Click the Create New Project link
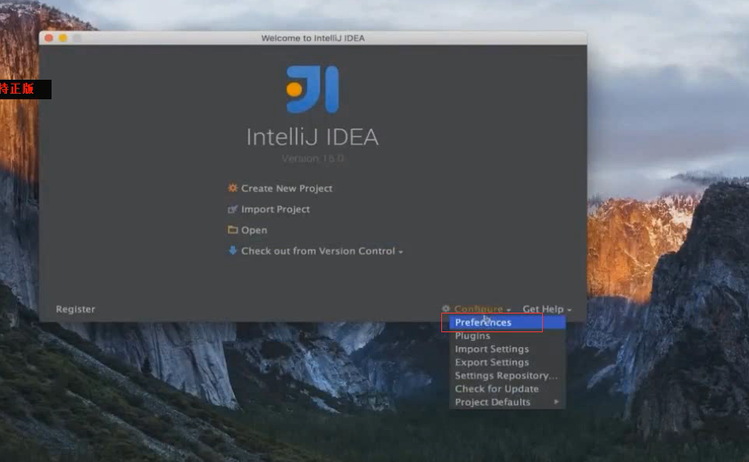Image resolution: width=749 pixels, height=462 pixels. pyautogui.click(x=287, y=188)
